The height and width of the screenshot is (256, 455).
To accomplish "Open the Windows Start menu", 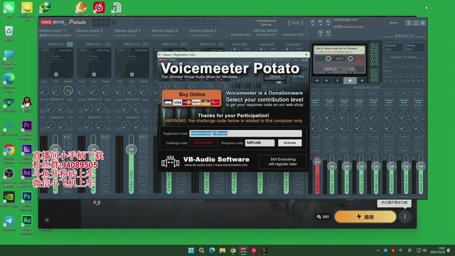I will coord(191,250).
